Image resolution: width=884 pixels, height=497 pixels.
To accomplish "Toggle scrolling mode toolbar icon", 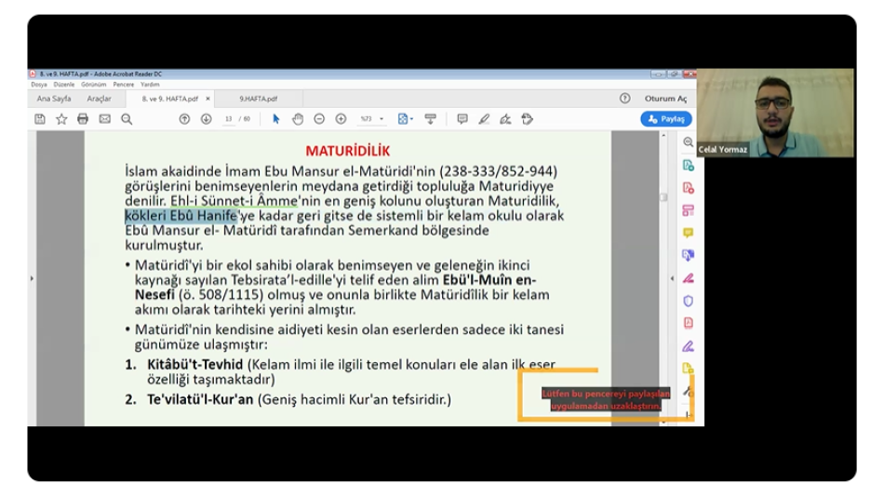I will pyautogui.click(x=430, y=119).
